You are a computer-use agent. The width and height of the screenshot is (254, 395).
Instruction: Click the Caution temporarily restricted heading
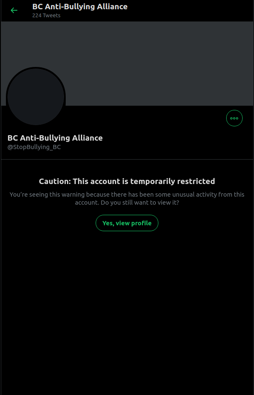pos(127,181)
